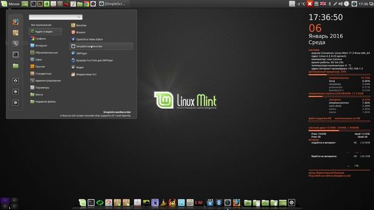Image resolution: width=374 pixels, height=210 pixels.
Task: Open the clapperboard video icon in the dock
Action: 210,202
